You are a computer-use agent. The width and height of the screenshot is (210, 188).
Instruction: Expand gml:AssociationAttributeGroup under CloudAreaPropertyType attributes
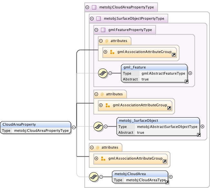(x=96, y=159)
